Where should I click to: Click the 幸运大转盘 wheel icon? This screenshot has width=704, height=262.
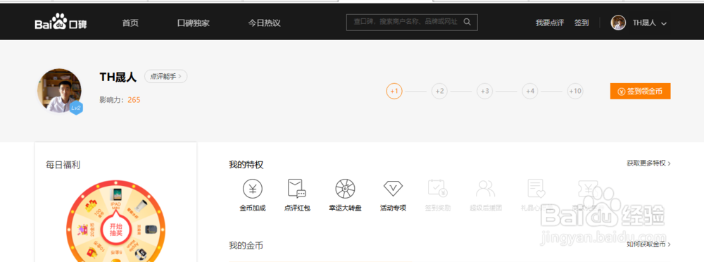pos(345,189)
